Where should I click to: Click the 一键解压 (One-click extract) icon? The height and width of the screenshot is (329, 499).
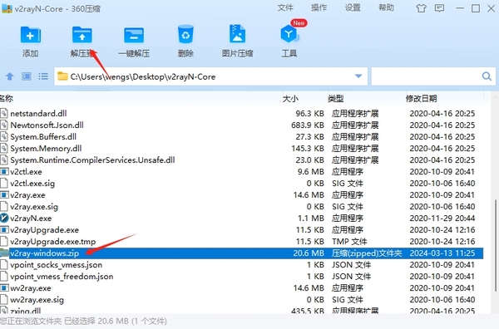[x=134, y=35]
